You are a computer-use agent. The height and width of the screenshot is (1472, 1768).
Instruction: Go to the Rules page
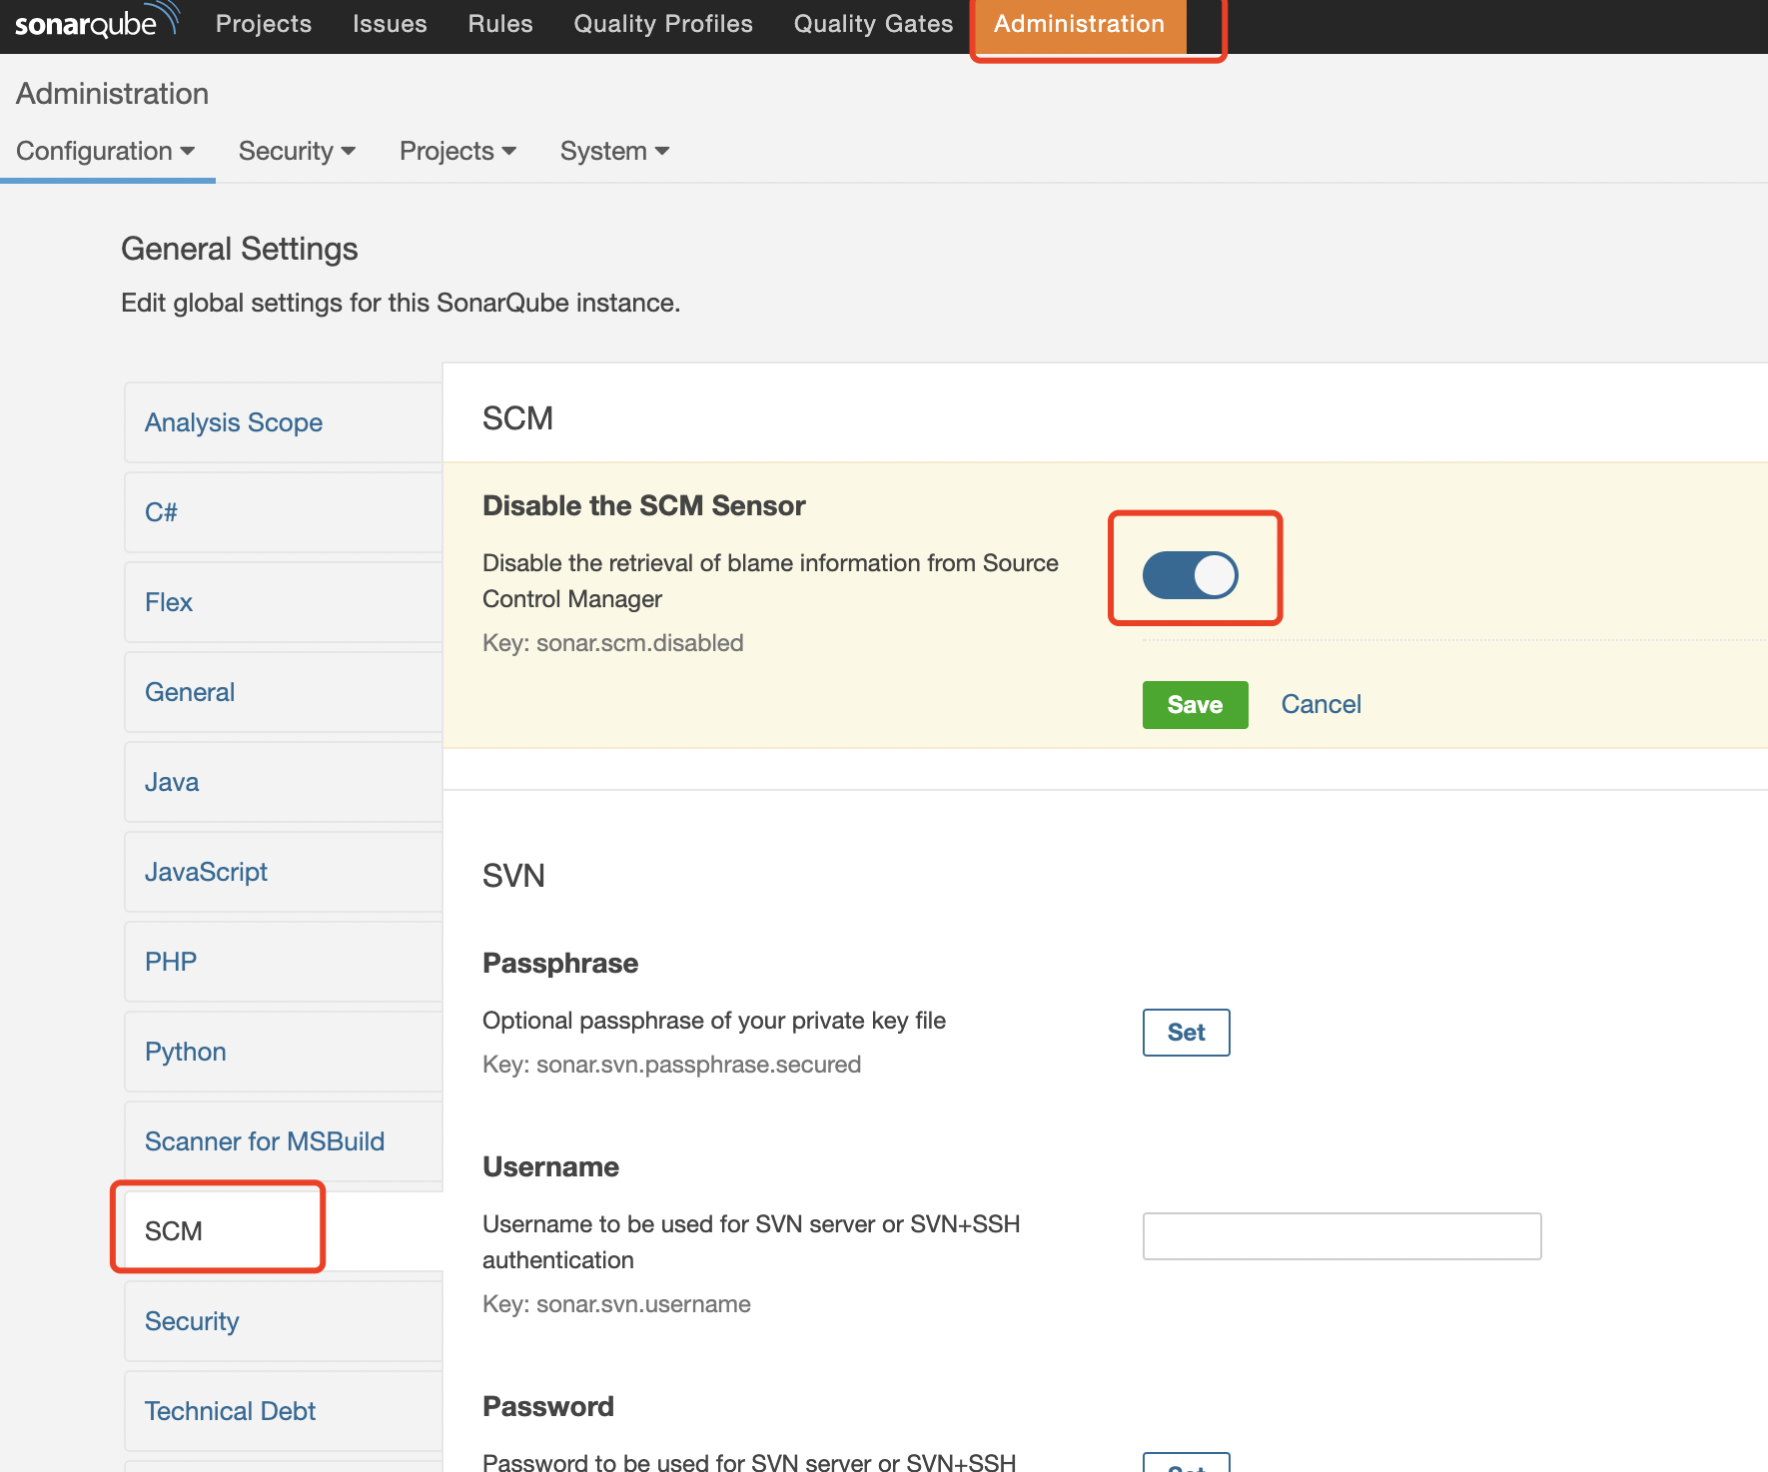point(500,24)
